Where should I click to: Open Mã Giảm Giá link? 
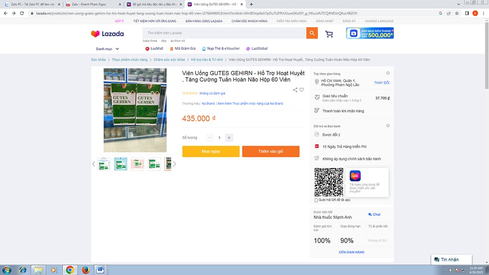[x=182, y=48]
